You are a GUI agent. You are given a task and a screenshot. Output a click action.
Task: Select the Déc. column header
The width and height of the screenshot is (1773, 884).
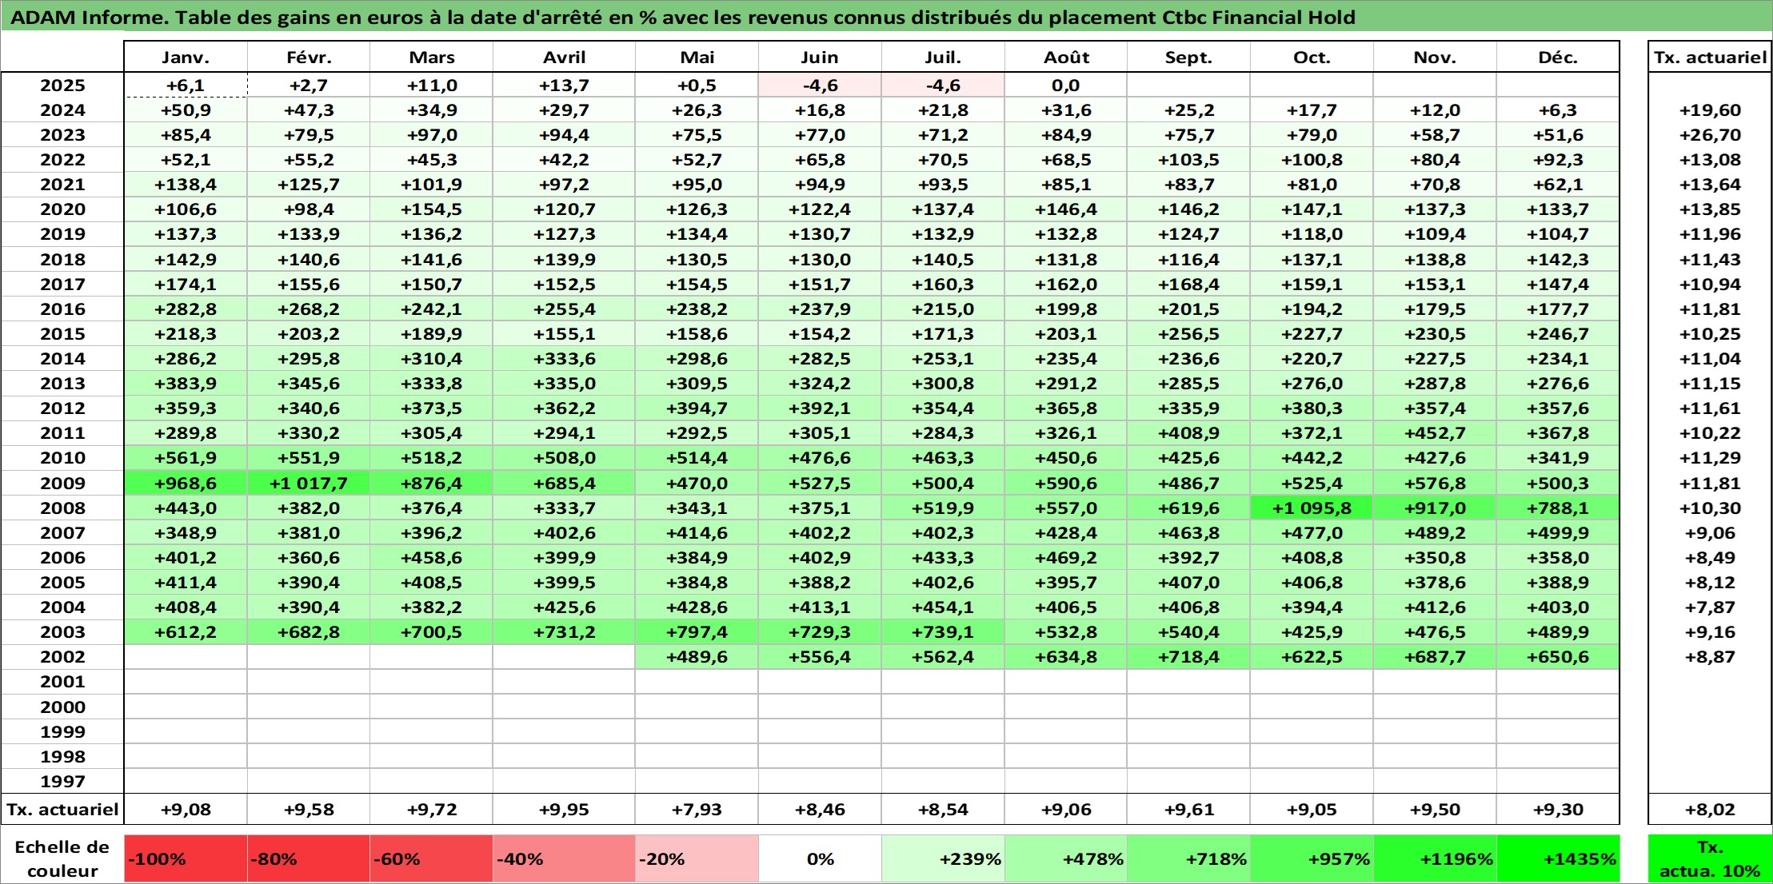click(1558, 57)
